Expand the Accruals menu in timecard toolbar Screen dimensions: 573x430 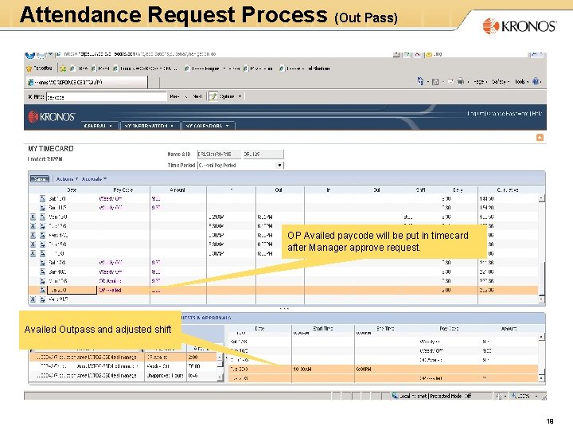coord(94,179)
